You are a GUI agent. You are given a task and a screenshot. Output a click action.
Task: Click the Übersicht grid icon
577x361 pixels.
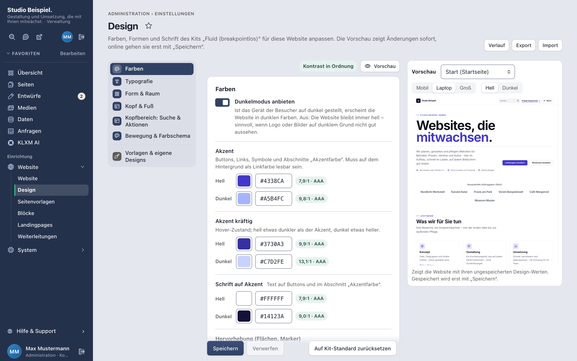tap(11, 73)
